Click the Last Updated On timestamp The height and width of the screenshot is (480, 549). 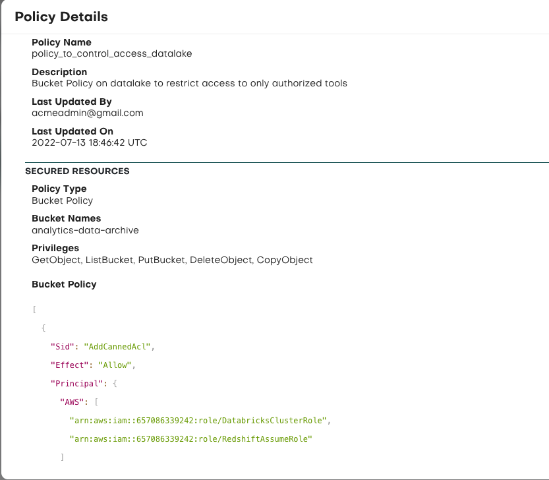coord(90,142)
